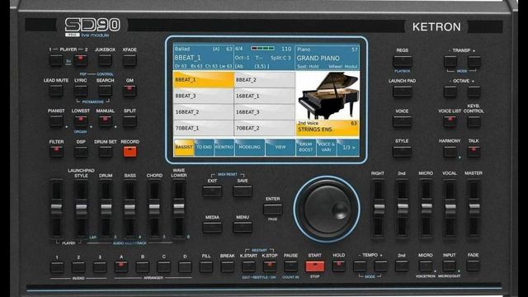
Task: Select the Voice button
Action: [403, 121]
